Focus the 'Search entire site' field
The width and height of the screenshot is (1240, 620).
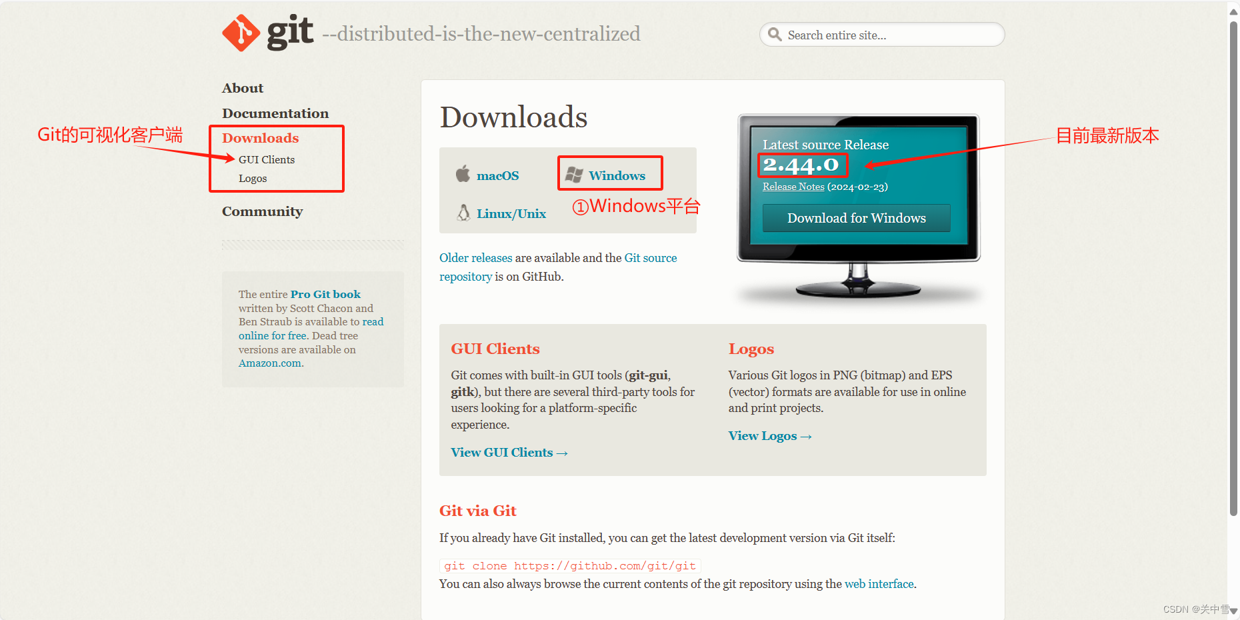click(x=882, y=35)
